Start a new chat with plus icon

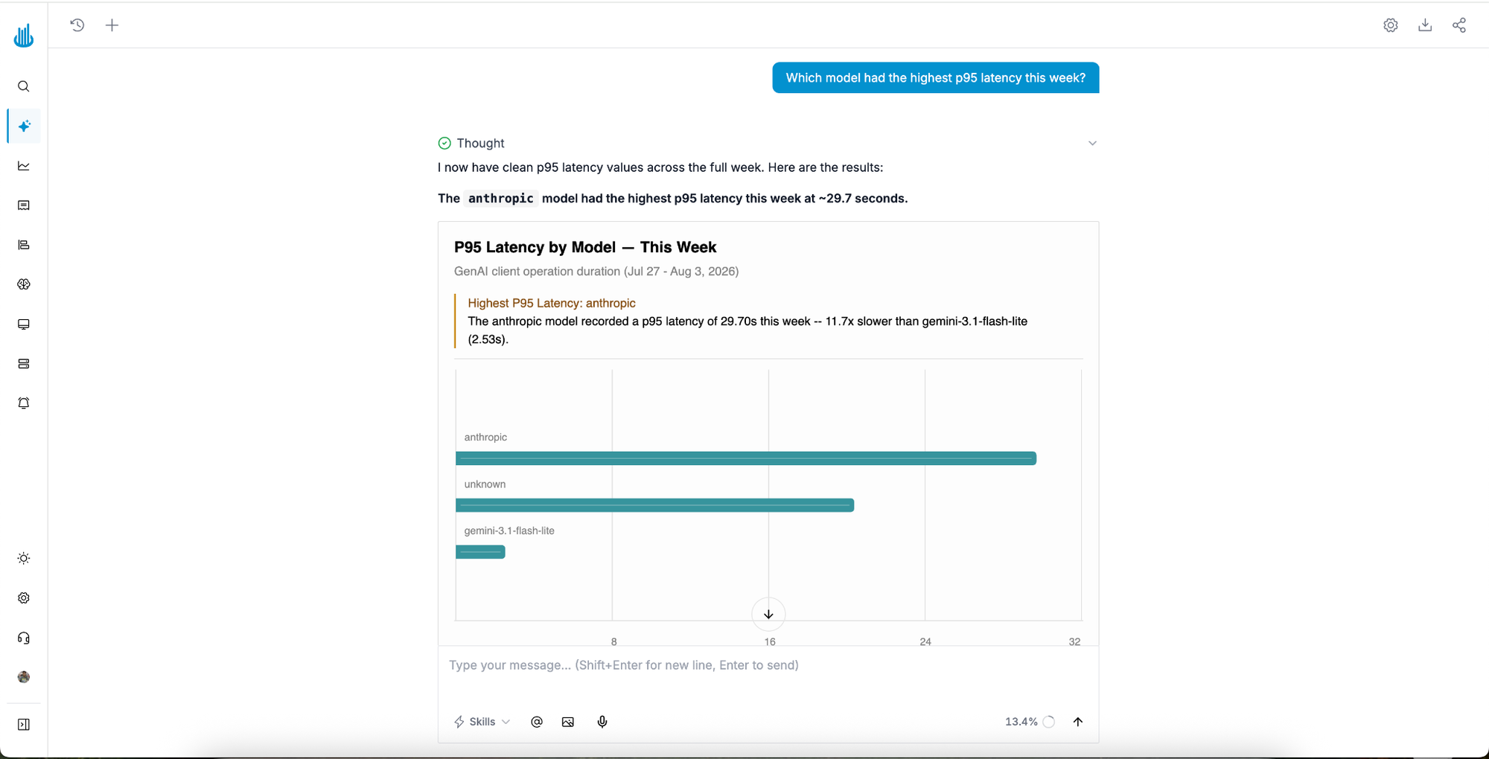(112, 25)
